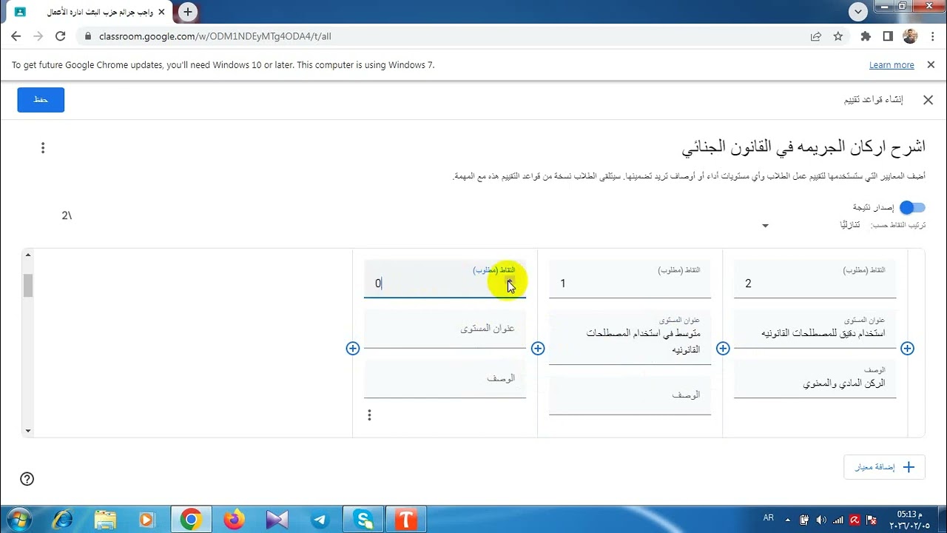Click the share page icon in address bar
Viewport: 947px width, 533px height.
(x=816, y=36)
